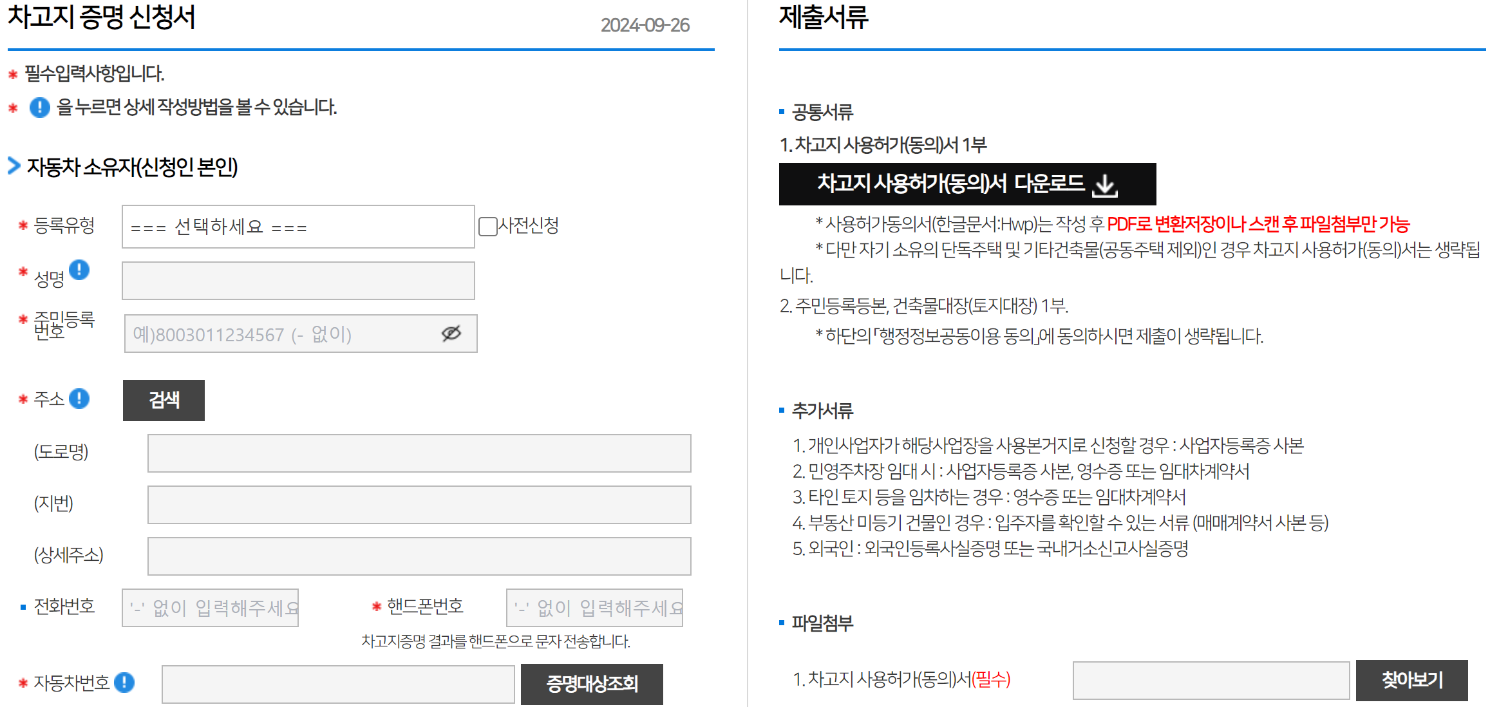
Task: Click the 자동차번호 input field
Action: (x=337, y=684)
